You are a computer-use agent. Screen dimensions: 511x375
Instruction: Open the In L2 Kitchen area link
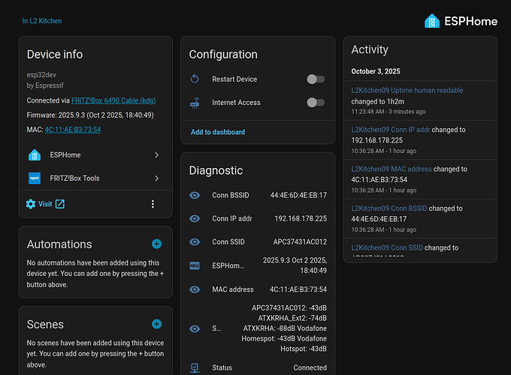pos(42,21)
